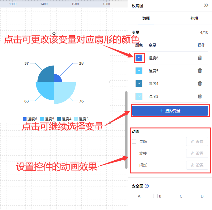Click the 选择变量 button
The width and height of the screenshot is (212, 210).
pos(170,111)
